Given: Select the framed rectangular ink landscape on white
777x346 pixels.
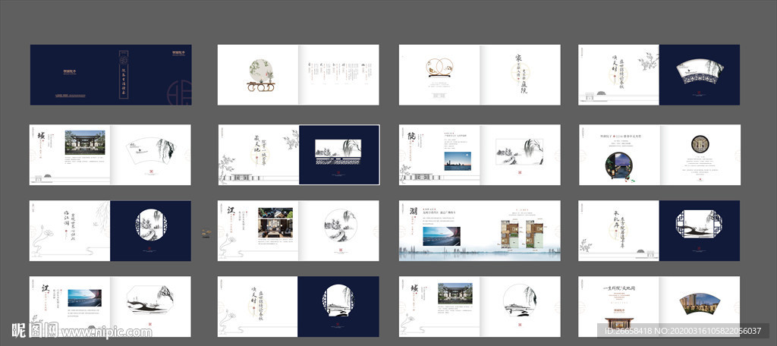Looking at the screenshot, I should click(520, 151).
